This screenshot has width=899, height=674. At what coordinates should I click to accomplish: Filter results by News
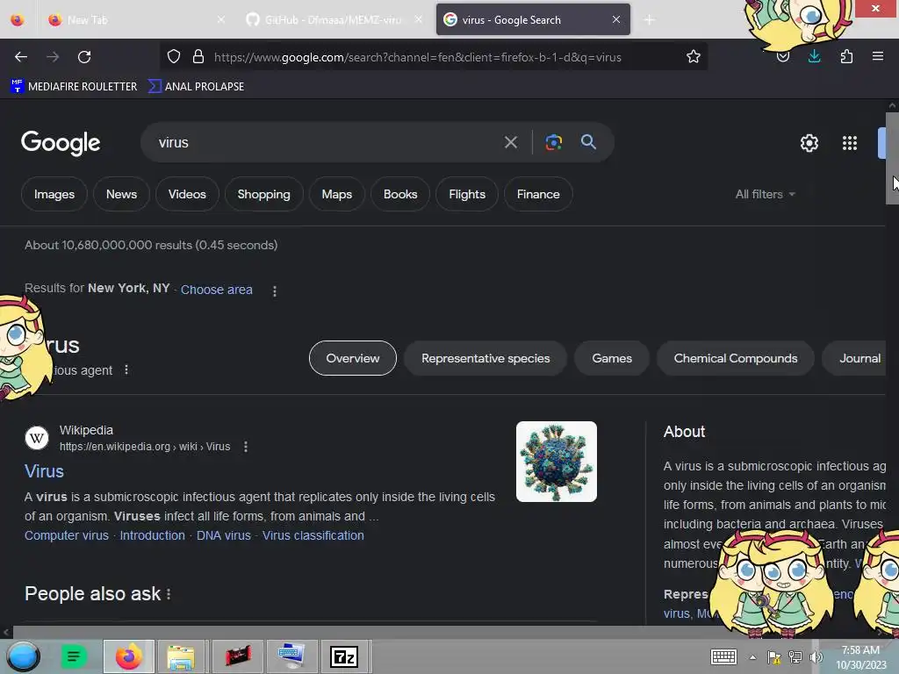click(121, 194)
